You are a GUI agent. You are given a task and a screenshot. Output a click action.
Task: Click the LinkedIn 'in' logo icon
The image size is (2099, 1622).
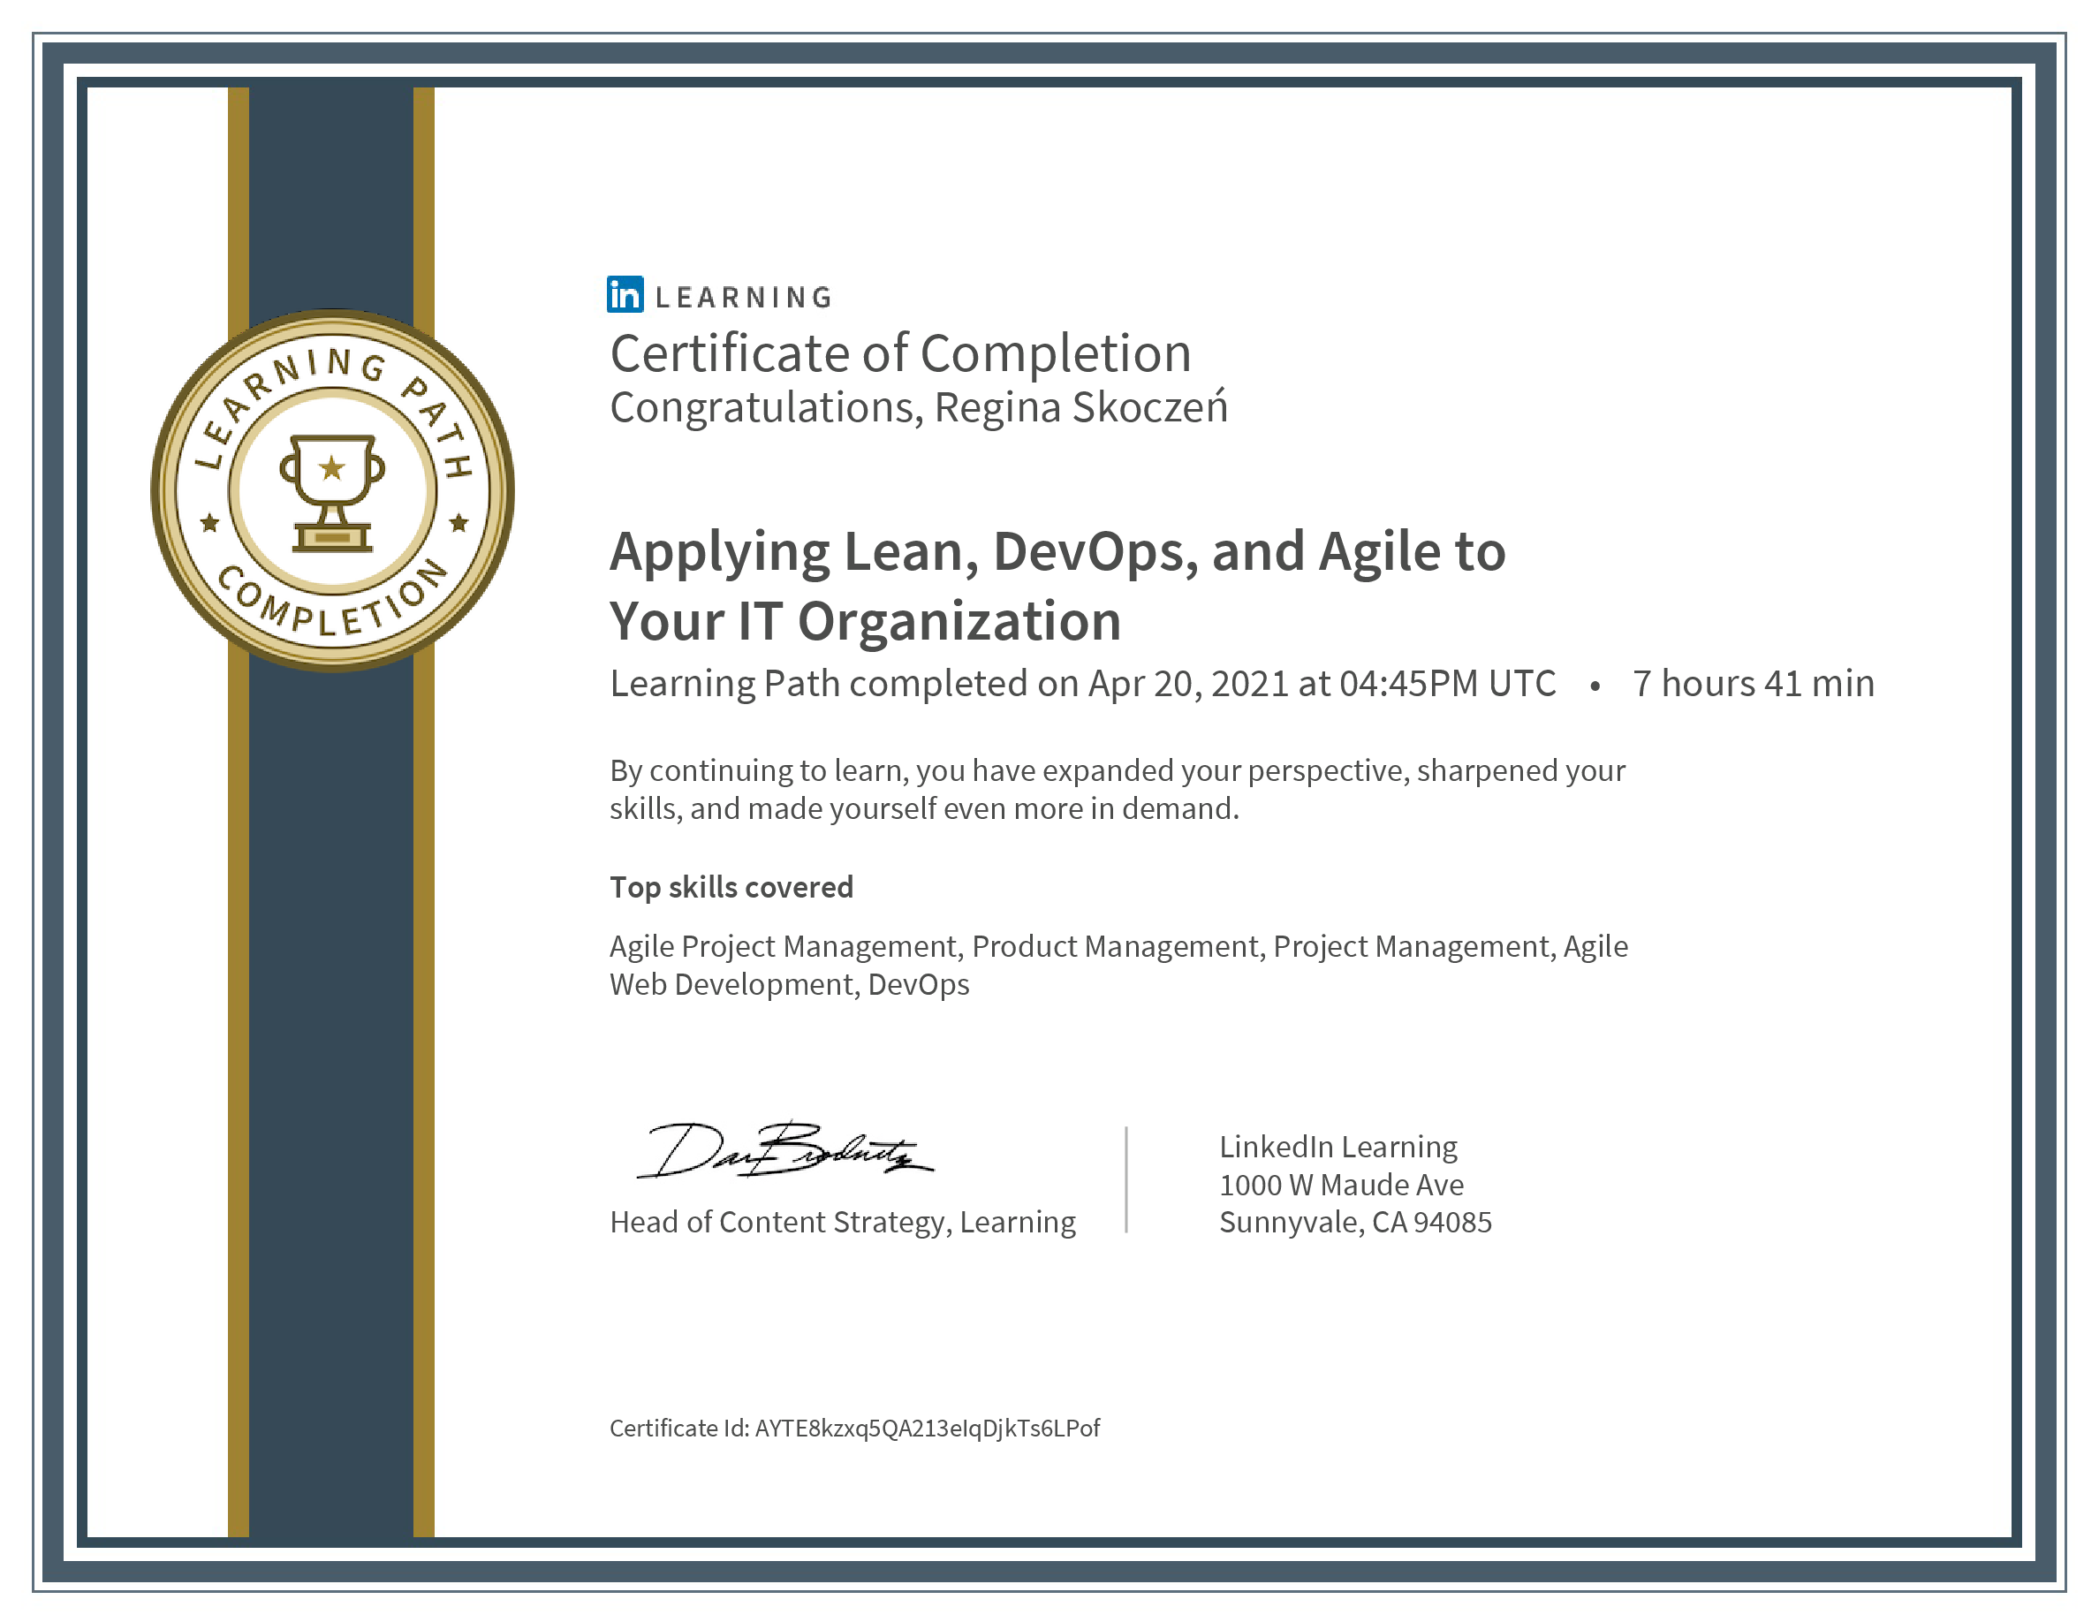[x=625, y=295]
